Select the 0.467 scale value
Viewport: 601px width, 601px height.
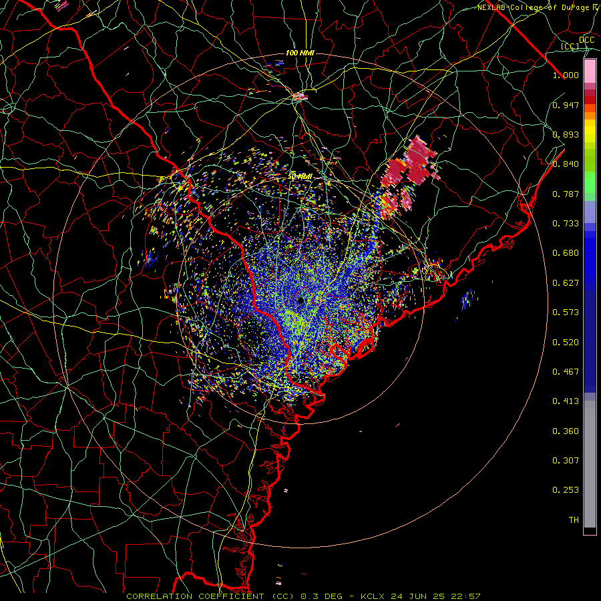pyautogui.click(x=566, y=372)
